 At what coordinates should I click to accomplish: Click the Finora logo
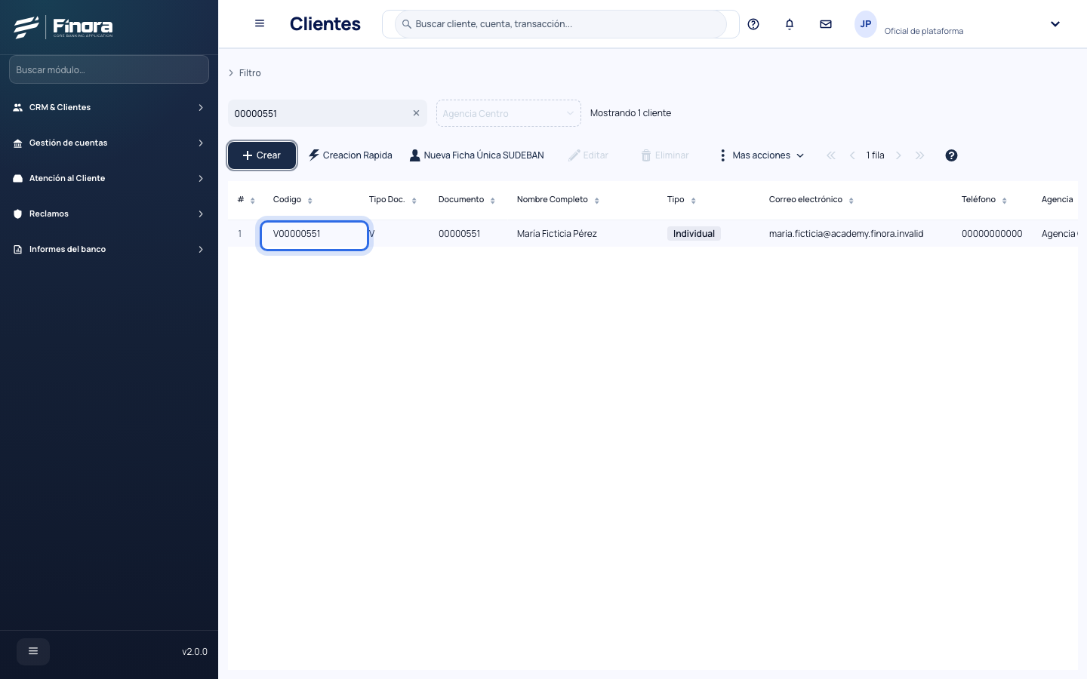click(63, 27)
